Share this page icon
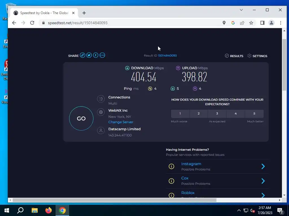The height and width of the screenshot is (216, 289). [x=242, y=23]
